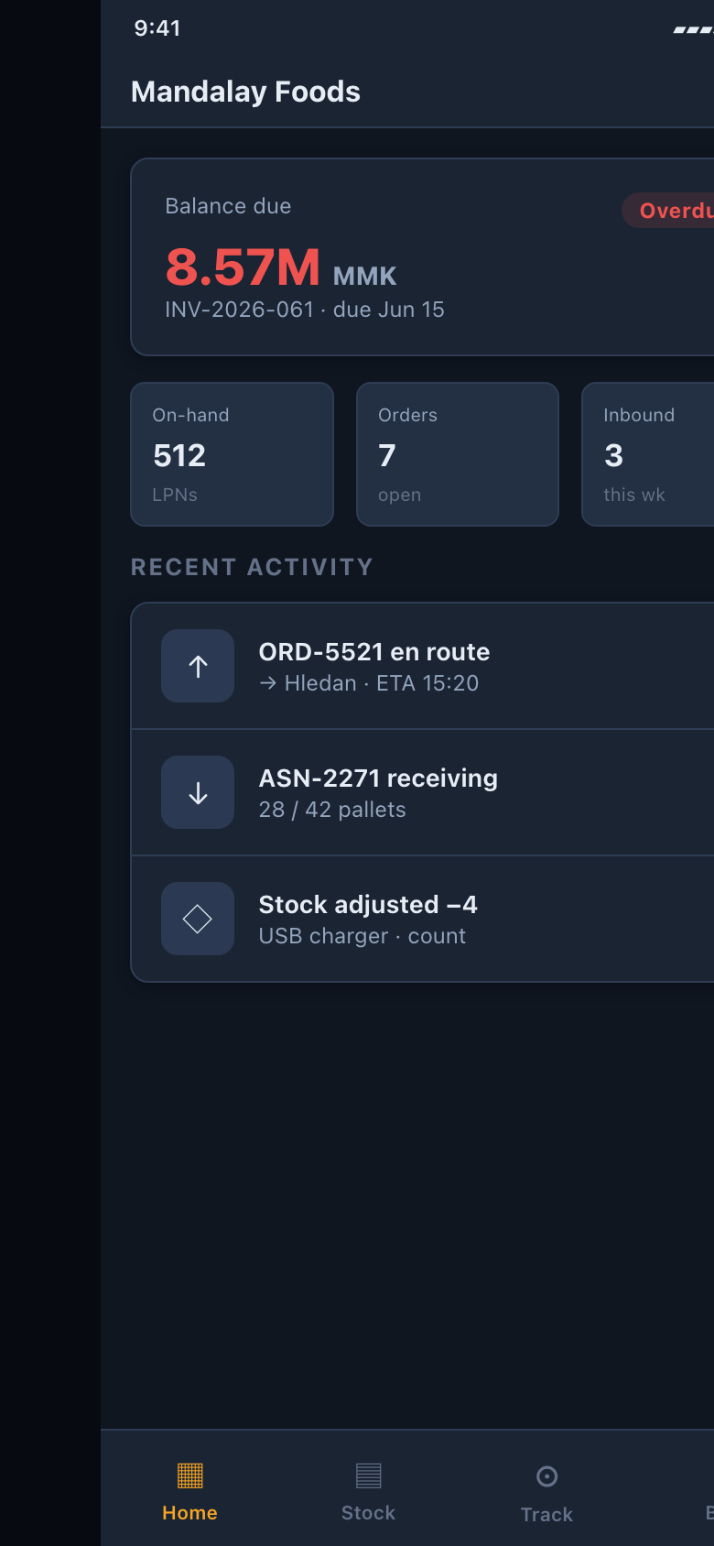Open the Inbound 3 this wk card
The image size is (714, 1546).
pyautogui.click(x=648, y=454)
